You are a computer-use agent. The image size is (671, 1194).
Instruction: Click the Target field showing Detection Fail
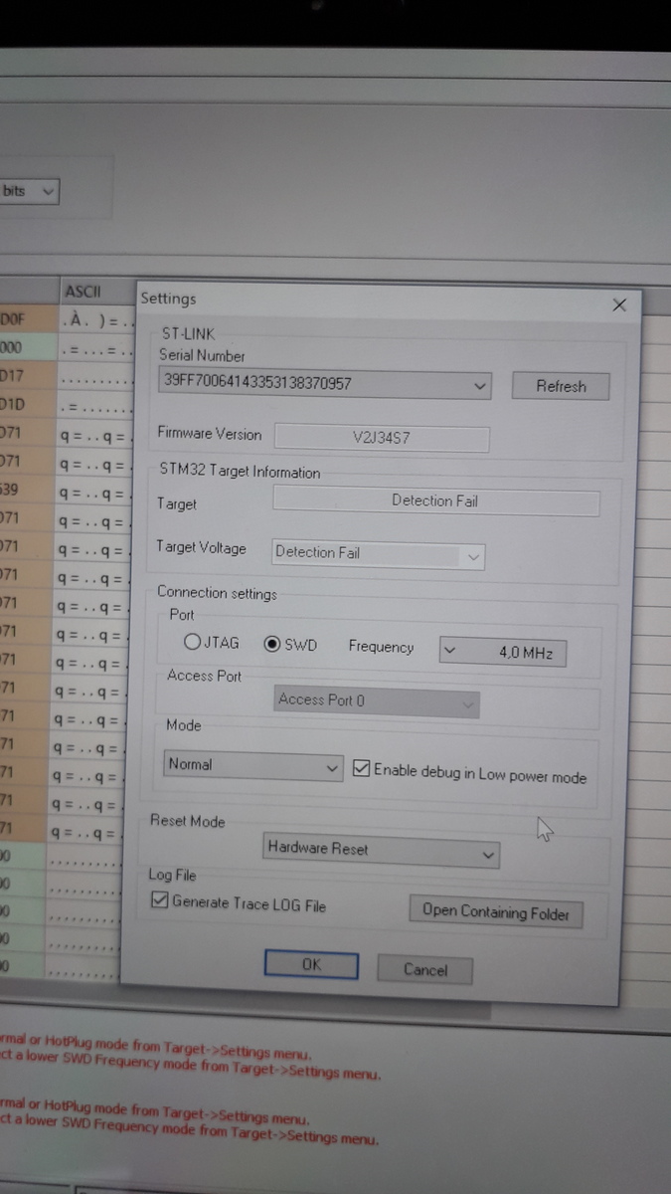tap(436, 501)
